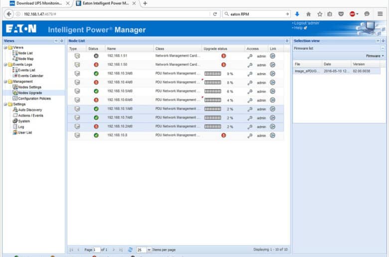This screenshot has height=257, width=389.
Task: Reload the page in the browser
Action: click(215, 14)
